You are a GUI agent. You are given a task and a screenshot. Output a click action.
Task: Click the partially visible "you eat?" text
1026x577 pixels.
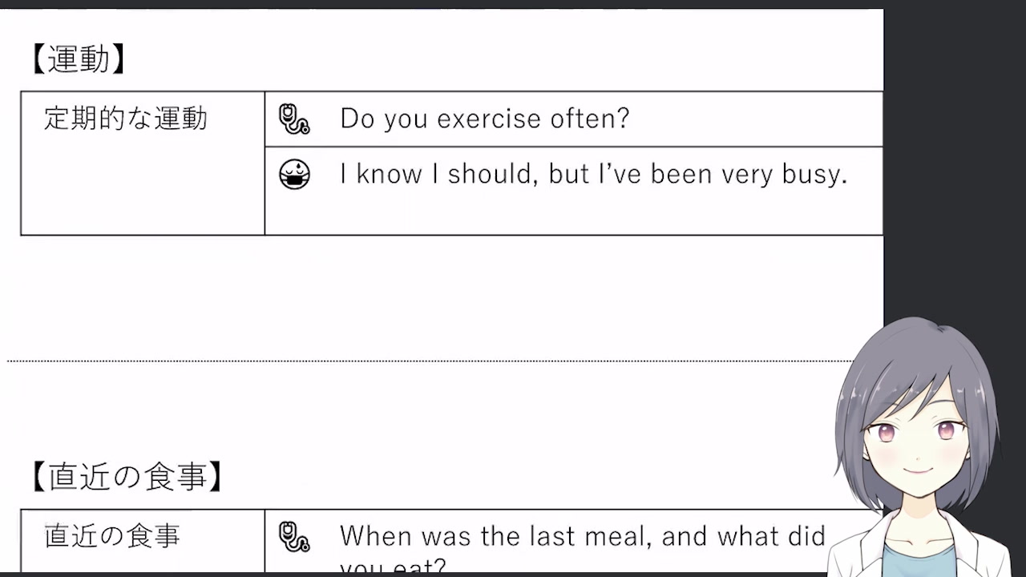point(393,567)
